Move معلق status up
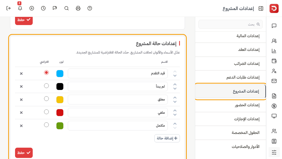Viewport: 282px width, 159px height. [175, 98]
